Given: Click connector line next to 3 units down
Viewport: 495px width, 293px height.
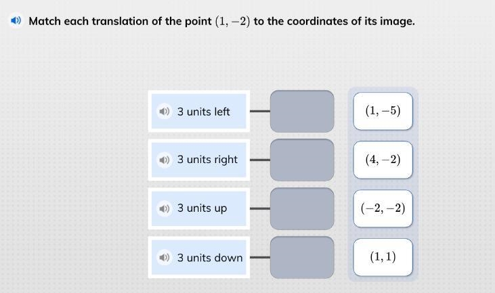Looking at the screenshot, I should tap(260, 257).
